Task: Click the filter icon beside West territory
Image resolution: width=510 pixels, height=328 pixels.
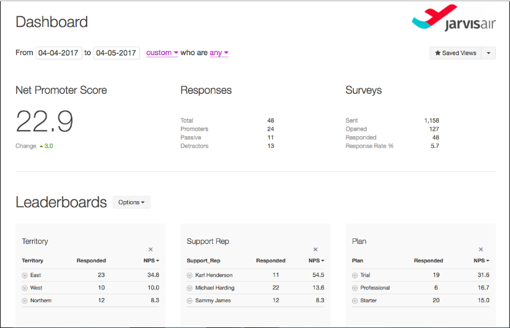Action: [25, 288]
